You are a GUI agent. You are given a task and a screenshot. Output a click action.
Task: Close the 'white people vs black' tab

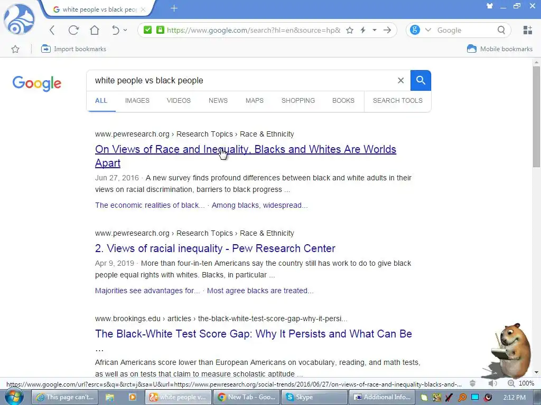tap(143, 9)
